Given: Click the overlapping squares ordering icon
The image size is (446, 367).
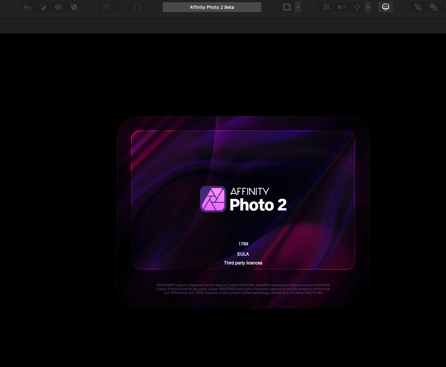Looking at the screenshot, I should (434, 7).
